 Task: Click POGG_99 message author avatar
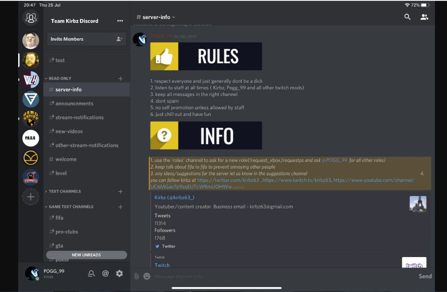(140, 39)
